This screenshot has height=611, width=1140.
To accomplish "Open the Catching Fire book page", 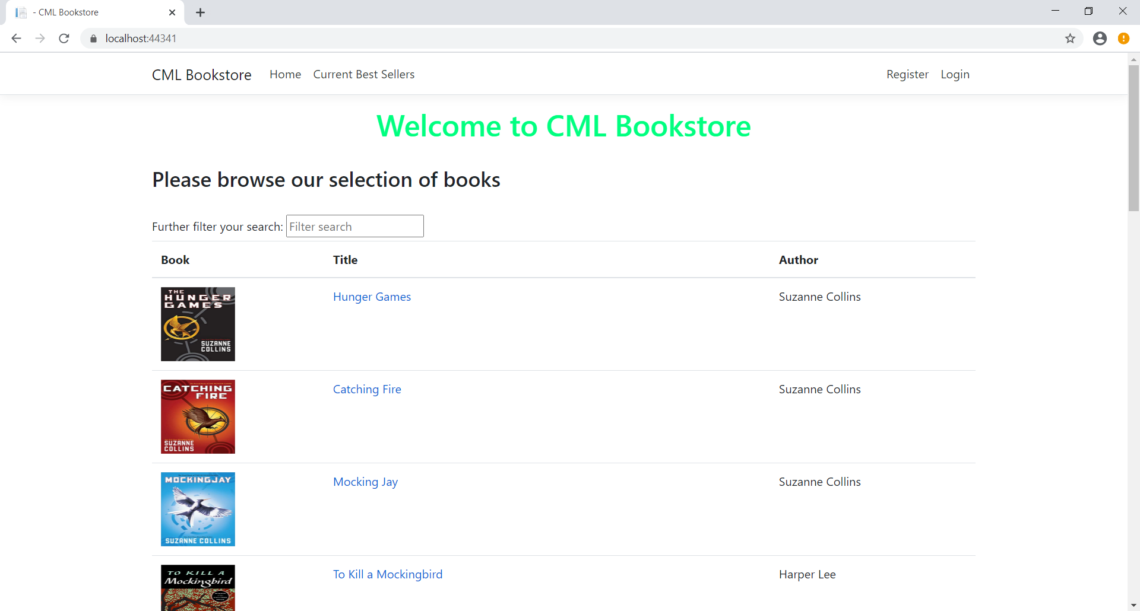I will [x=366, y=389].
